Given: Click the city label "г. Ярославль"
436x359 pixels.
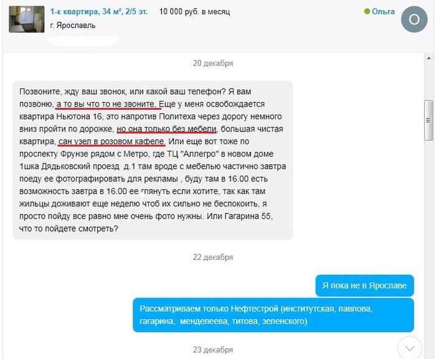Looking at the screenshot, I should (x=73, y=26).
